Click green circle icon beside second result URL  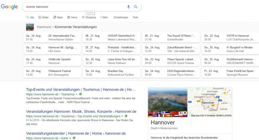coord(126,116)
